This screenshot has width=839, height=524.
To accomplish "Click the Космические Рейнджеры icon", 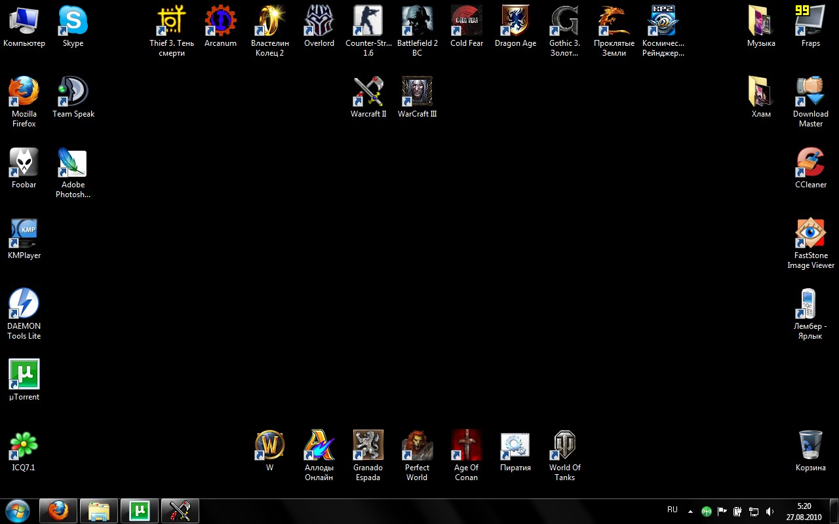I will click(663, 31).
